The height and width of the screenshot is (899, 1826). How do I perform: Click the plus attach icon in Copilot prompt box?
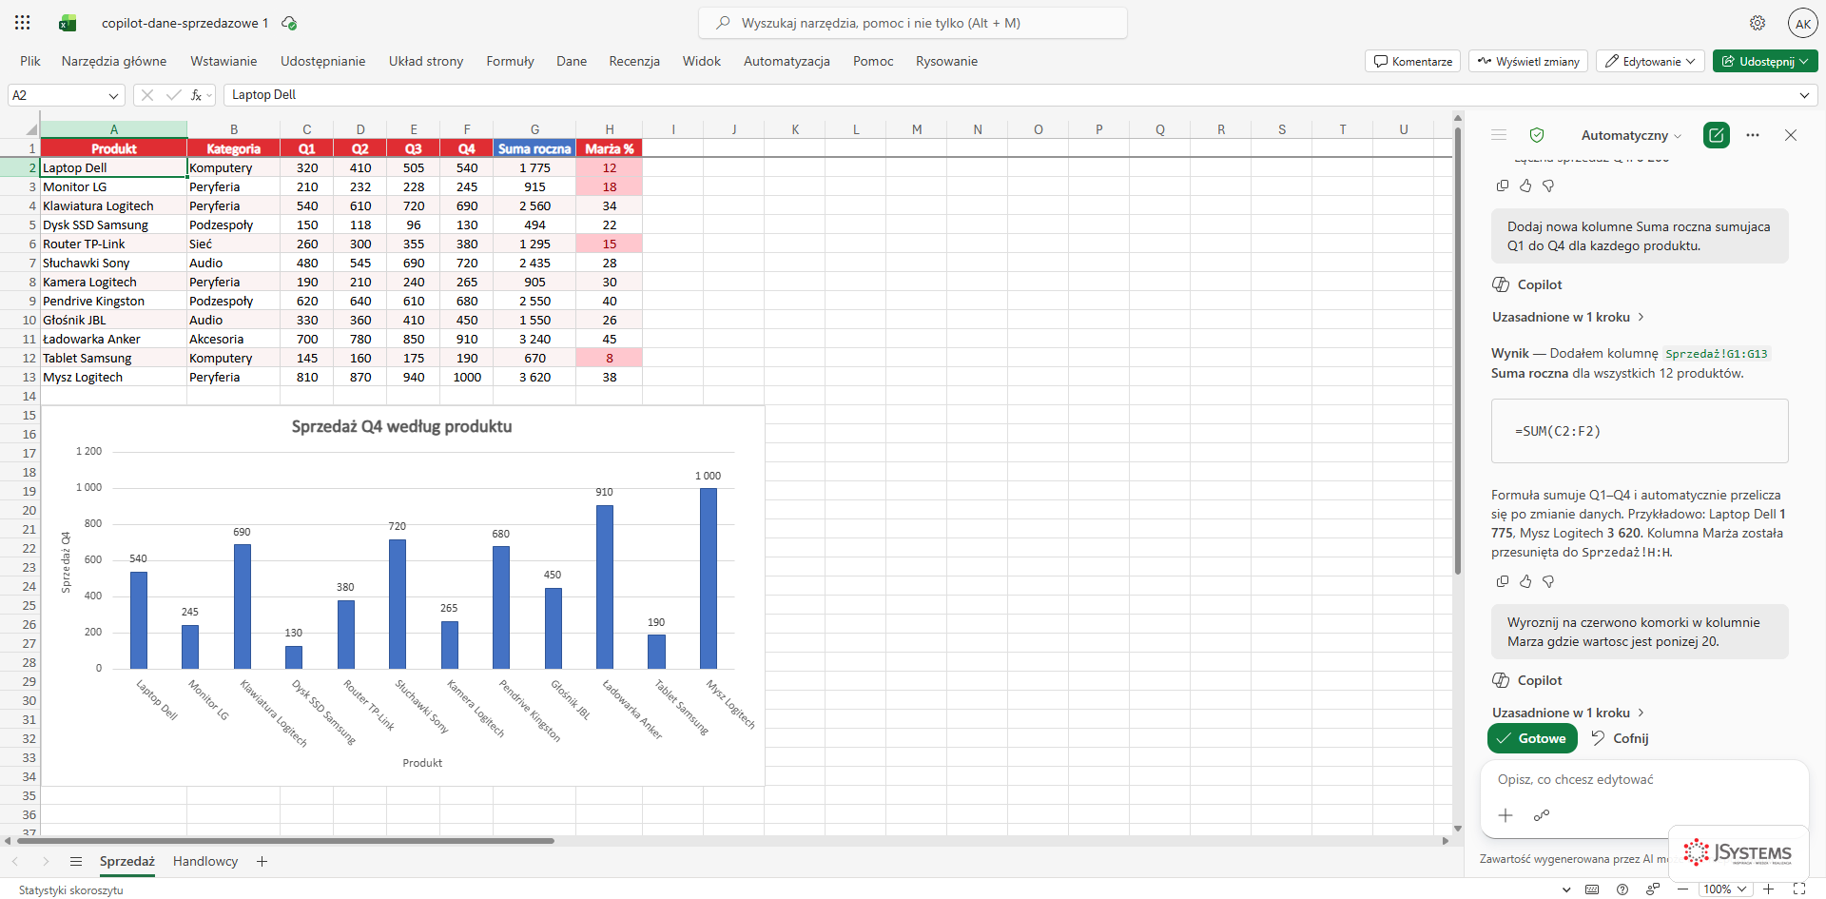tap(1505, 815)
